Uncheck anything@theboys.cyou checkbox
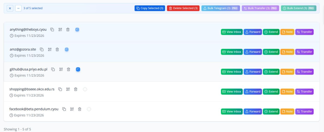The height and width of the screenshot is (132, 324). 77,30
